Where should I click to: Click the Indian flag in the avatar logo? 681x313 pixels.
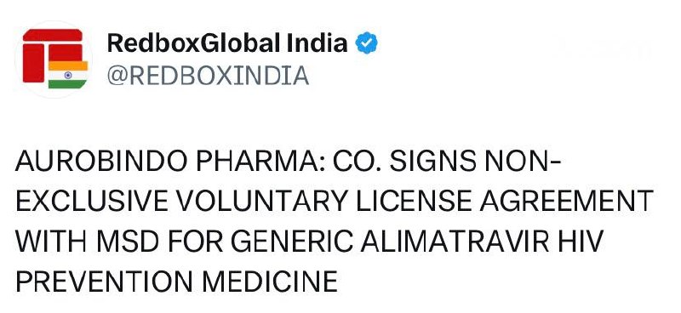point(68,75)
